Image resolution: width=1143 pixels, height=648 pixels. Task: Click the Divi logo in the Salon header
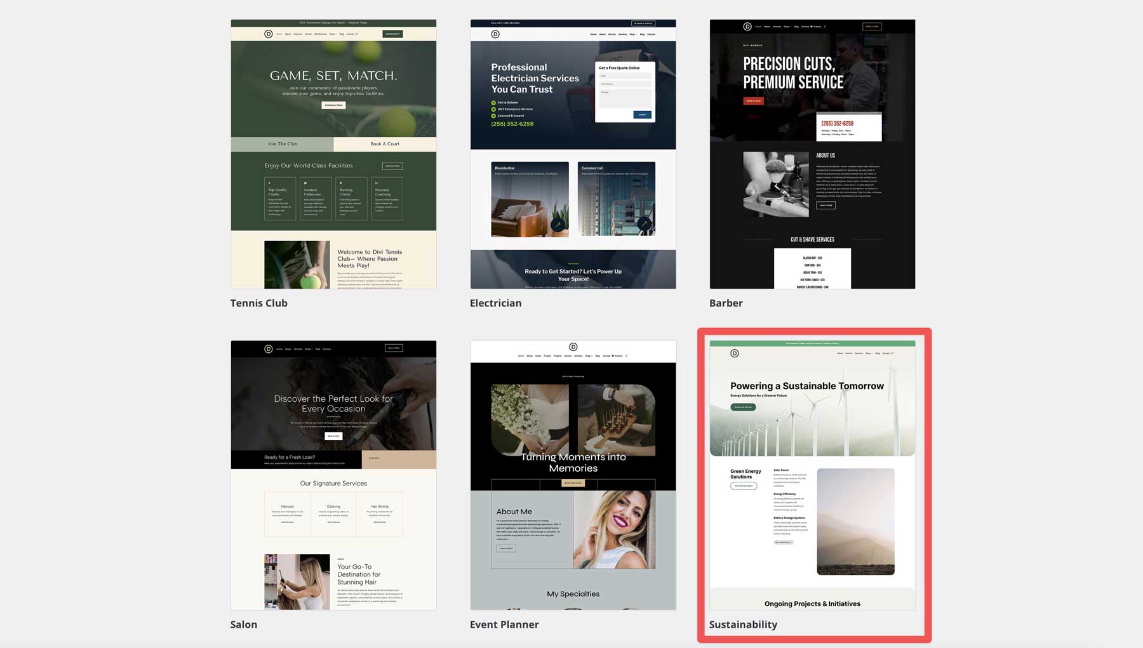click(x=269, y=348)
